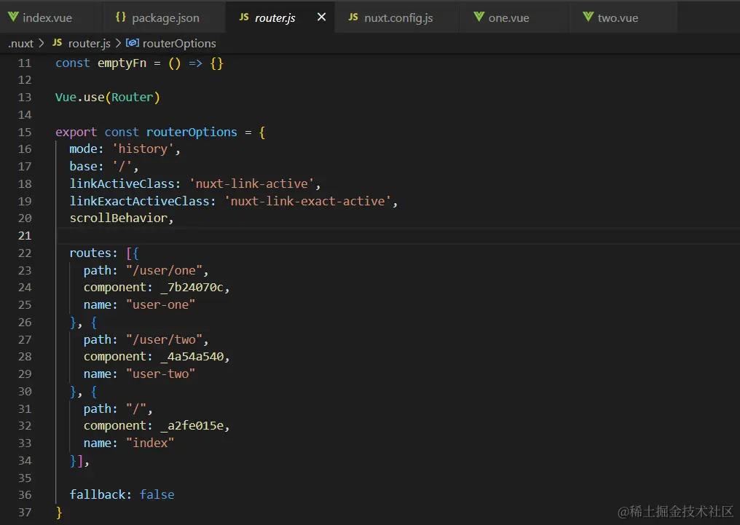The image size is (740, 525).
Task: Click the braces icon on package.json tab
Action: tap(121, 17)
